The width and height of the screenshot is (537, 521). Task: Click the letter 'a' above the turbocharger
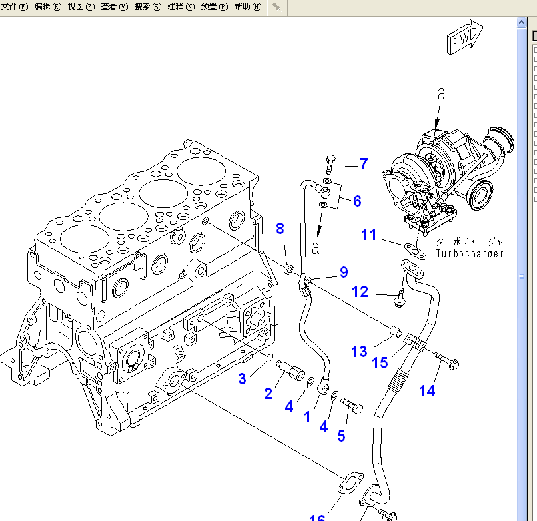442,93
